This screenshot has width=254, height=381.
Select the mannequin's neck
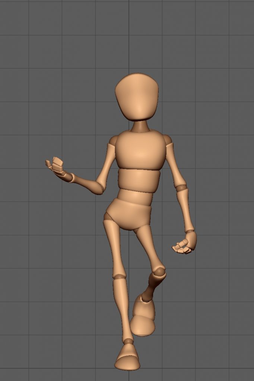coord(140,126)
